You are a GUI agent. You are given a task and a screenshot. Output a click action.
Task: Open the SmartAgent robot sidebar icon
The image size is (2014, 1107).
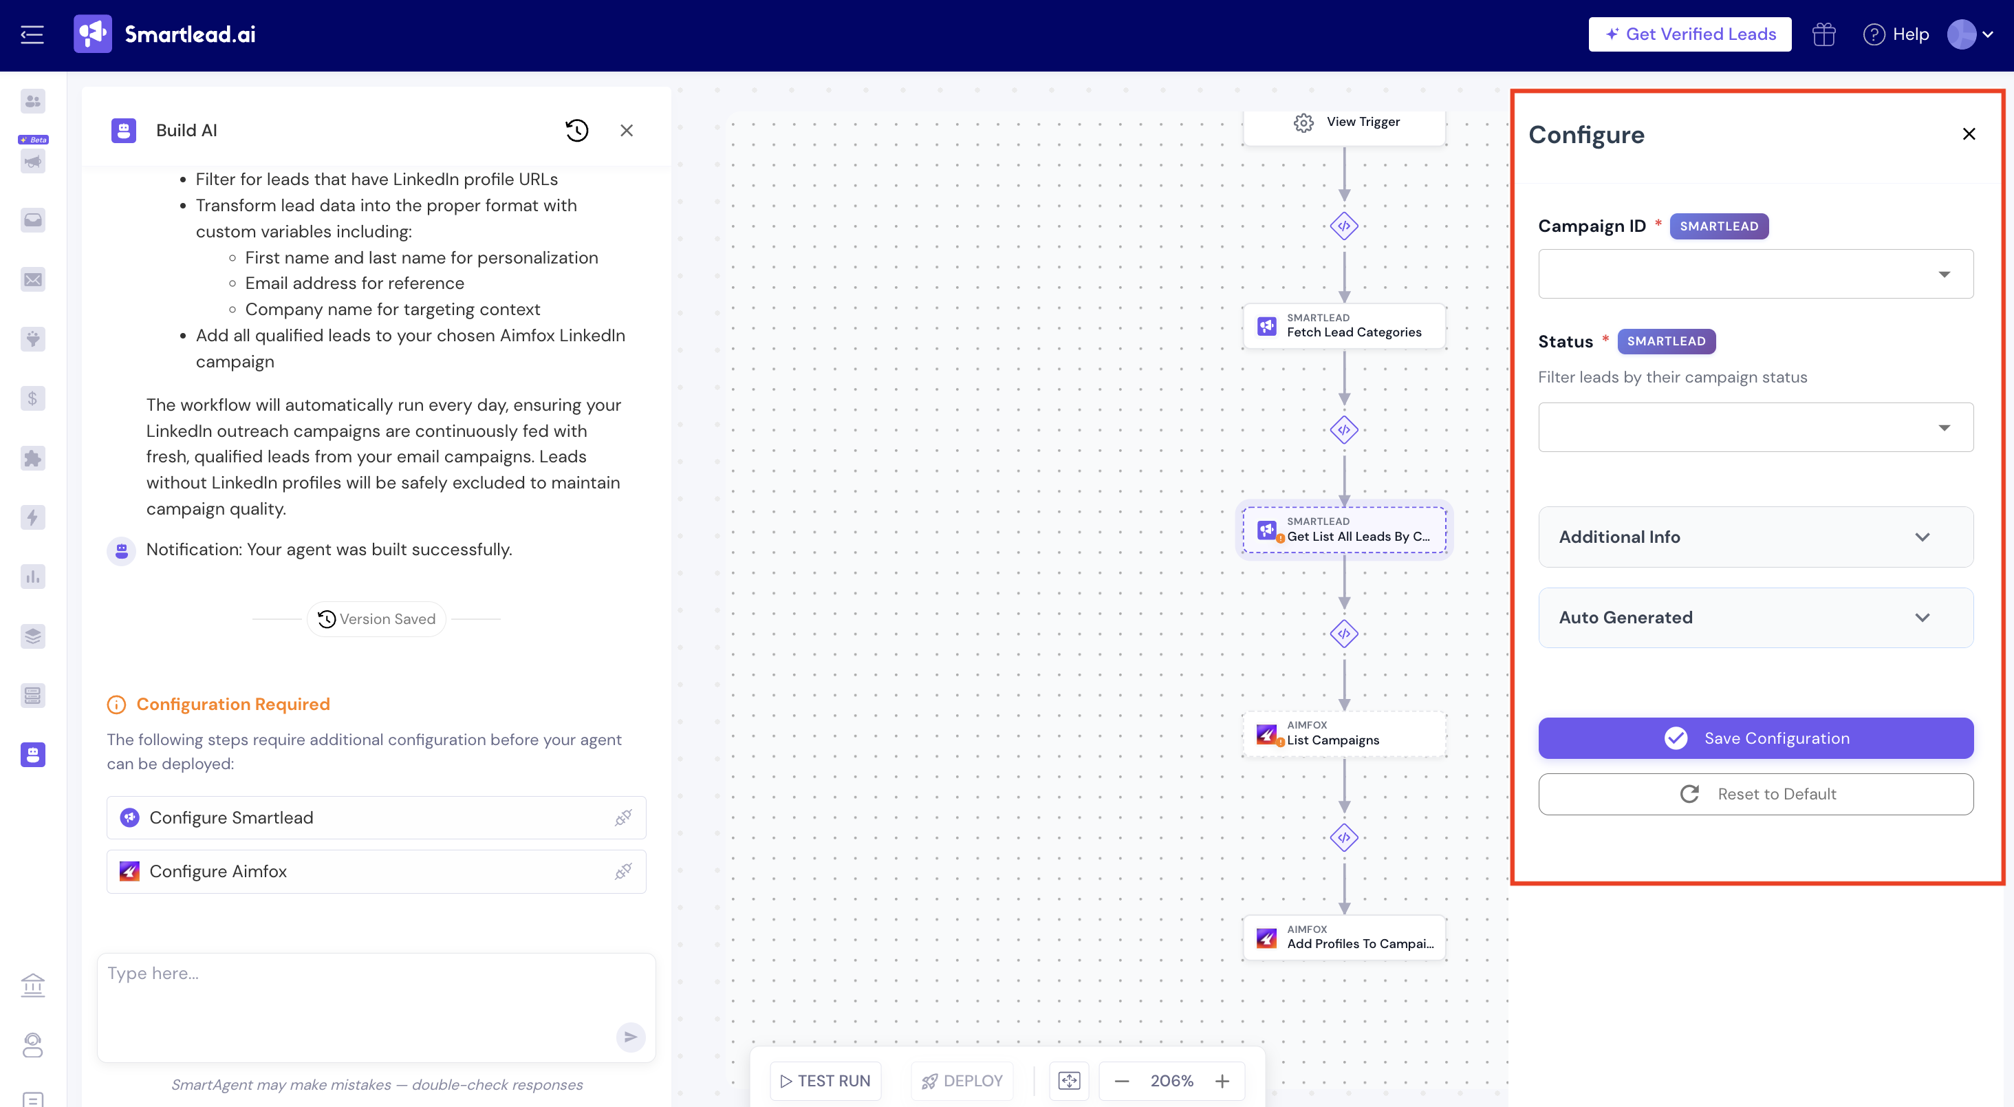click(33, 755)
